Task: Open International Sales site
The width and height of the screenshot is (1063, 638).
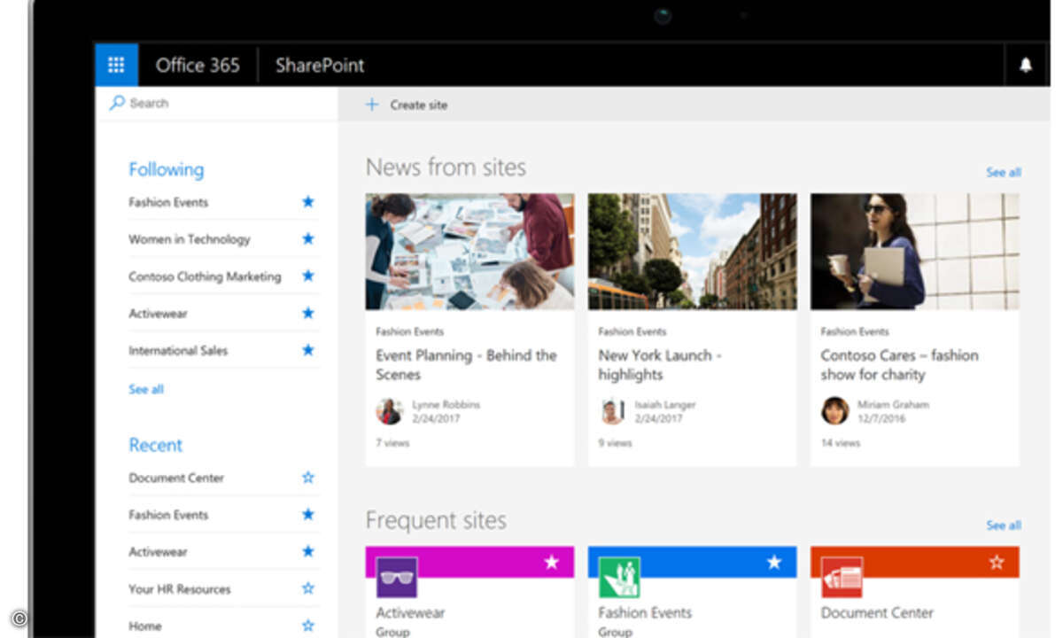Action: point(178,351)
